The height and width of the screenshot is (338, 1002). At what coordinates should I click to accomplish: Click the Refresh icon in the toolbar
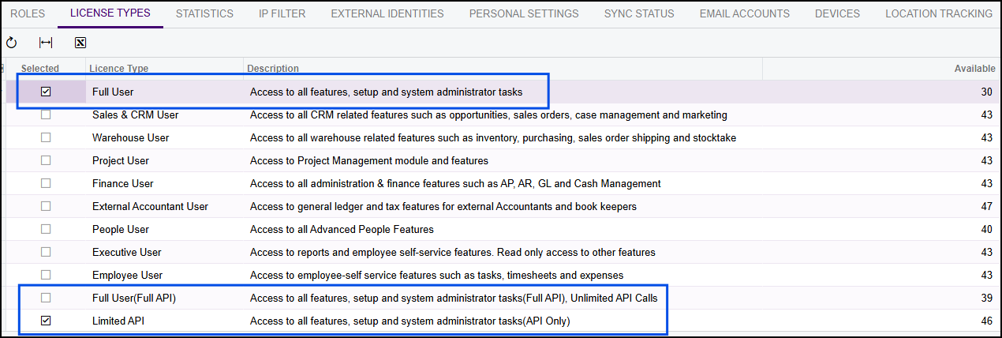coord(11,43)
